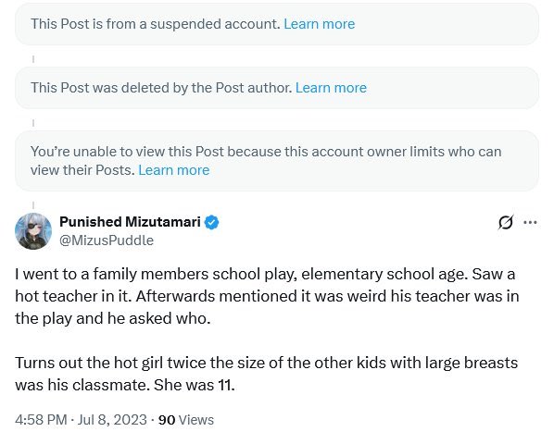
Task: Click Learn more on limited-visibility notice
Action: tap(174, 170)
